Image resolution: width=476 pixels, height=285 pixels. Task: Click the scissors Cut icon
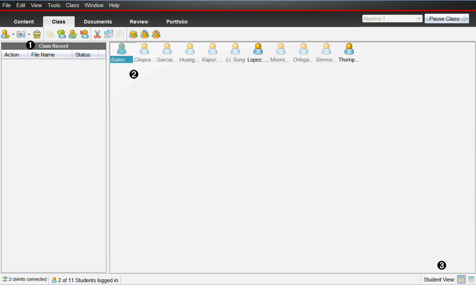(97, 34)
